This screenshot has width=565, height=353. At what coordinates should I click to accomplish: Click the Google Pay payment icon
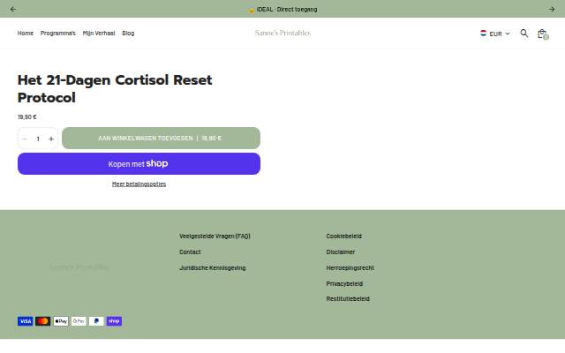79,321
